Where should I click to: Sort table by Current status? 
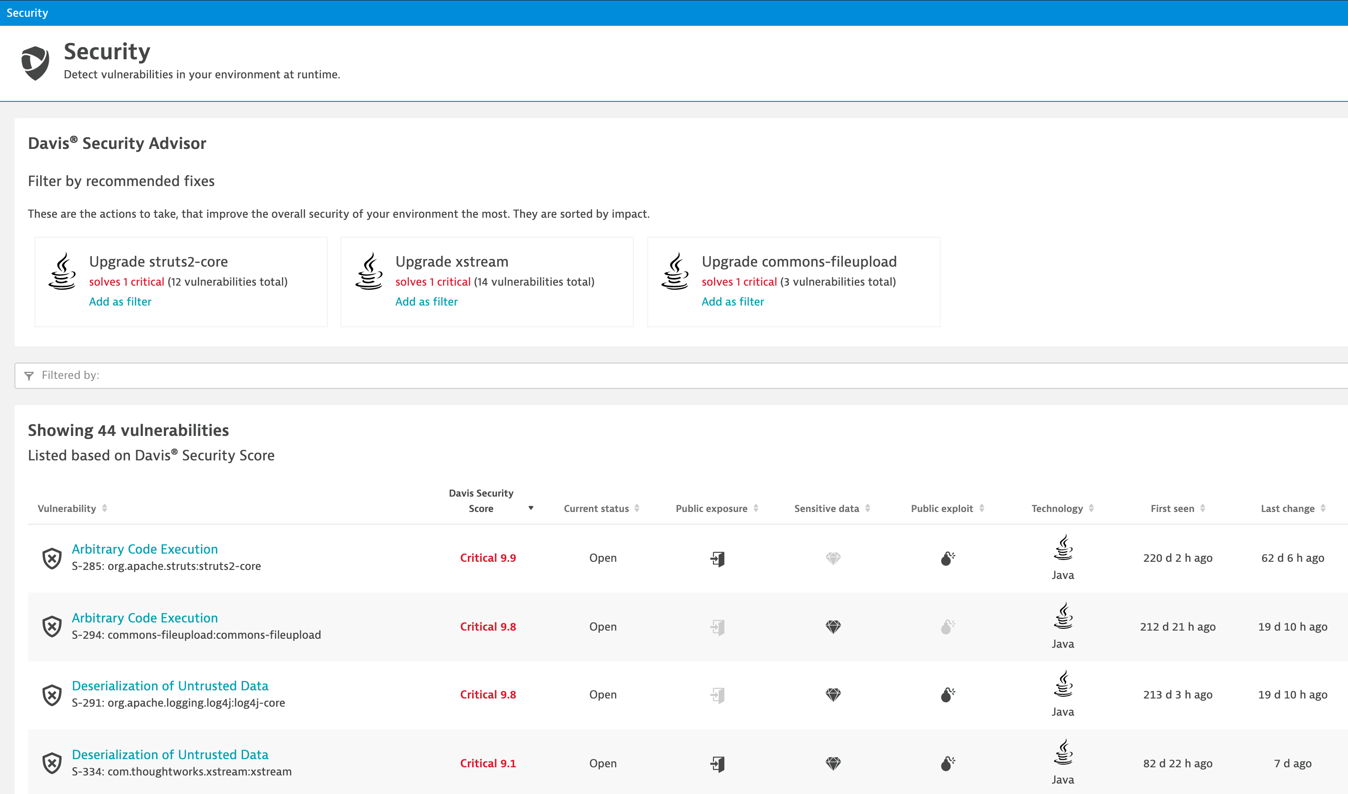click(x=602, y=508)
